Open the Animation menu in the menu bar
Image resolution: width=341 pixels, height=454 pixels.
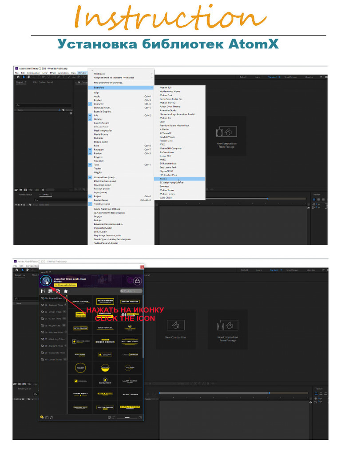pos(63,73)
